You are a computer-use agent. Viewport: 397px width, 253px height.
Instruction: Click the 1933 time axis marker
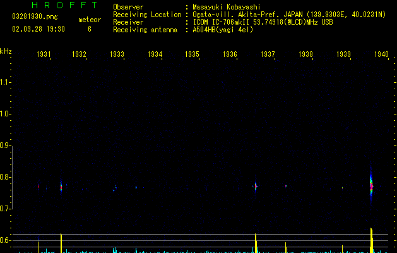[x=117, y=54]
